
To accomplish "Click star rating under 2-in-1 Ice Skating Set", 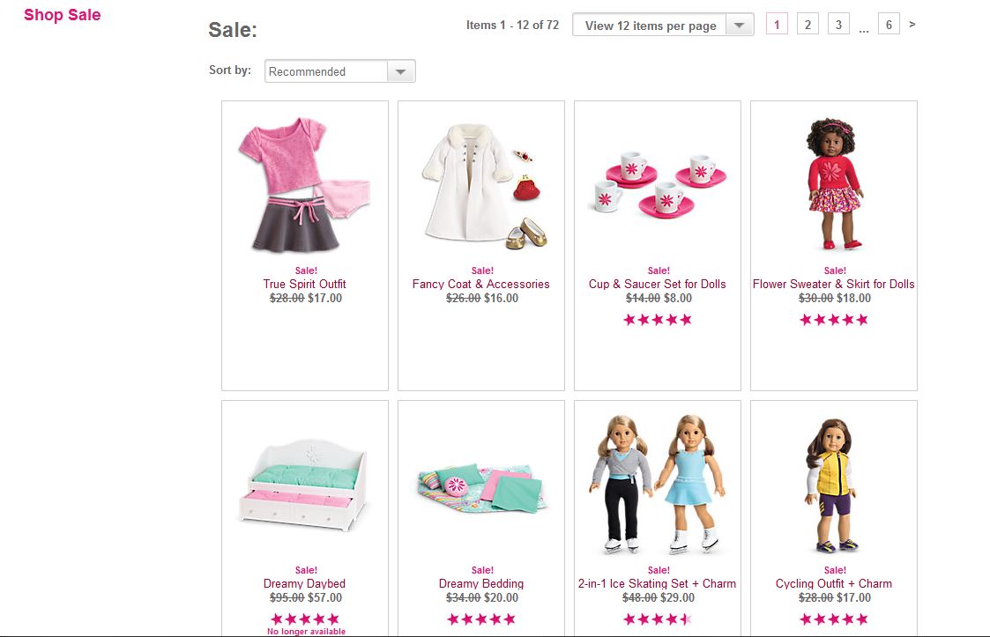I will (x=658, y=619).
